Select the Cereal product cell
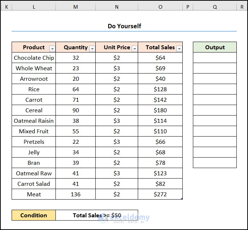 pos(34,110)
